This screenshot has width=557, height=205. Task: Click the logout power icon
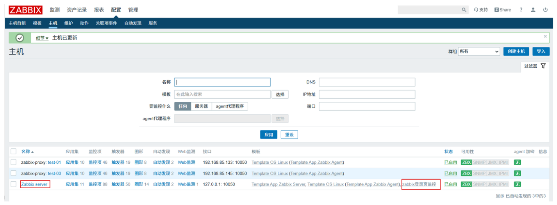coord(545,10)
